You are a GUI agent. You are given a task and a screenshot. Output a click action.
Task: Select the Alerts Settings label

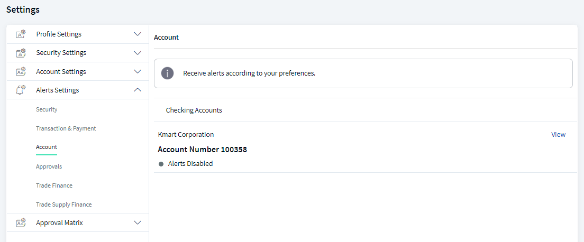pyautogui.click(x=57, y=90)
